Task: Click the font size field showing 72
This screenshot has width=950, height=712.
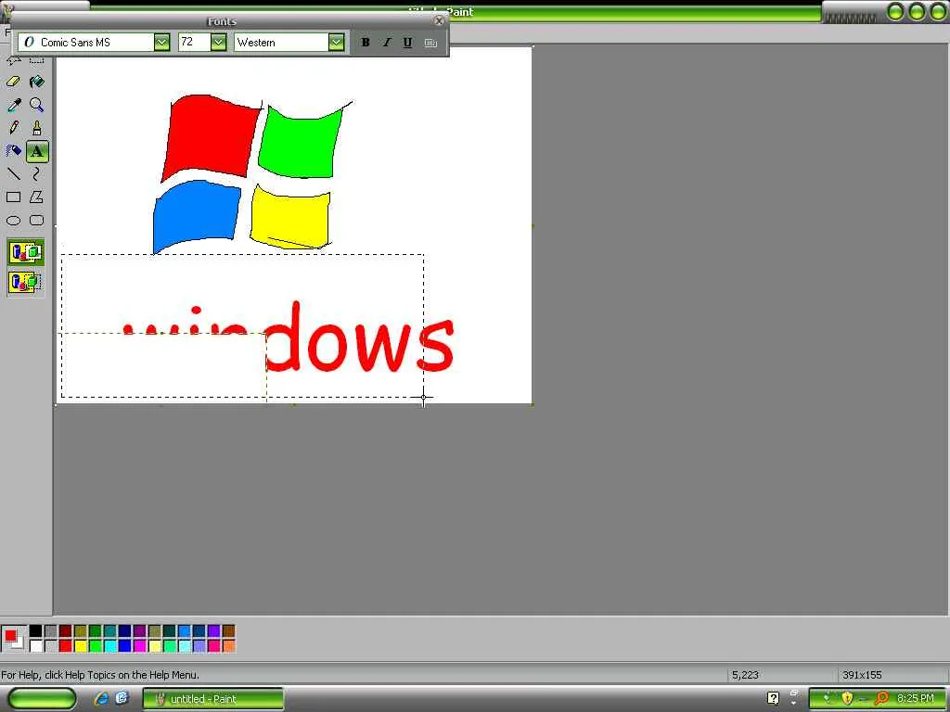Action: coord(195,43)
